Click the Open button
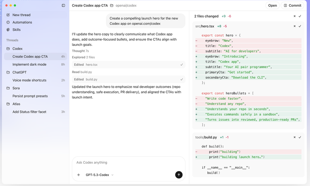The height and width of the screenshot is (186, 310). pyautogui.click(x=272, y=5)
